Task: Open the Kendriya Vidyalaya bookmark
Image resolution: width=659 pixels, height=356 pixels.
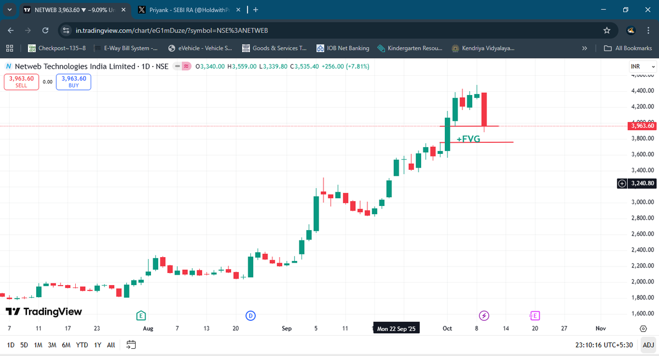Action: pos(483,48)
